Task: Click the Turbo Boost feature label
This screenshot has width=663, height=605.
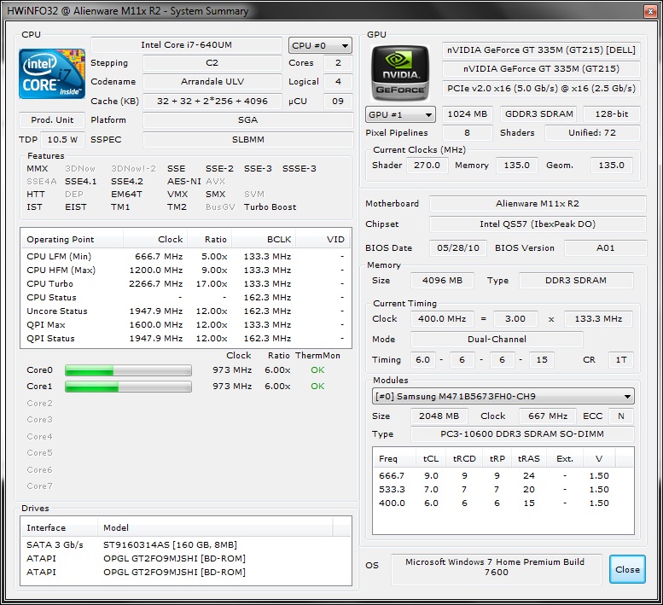Action: point(270,207)
